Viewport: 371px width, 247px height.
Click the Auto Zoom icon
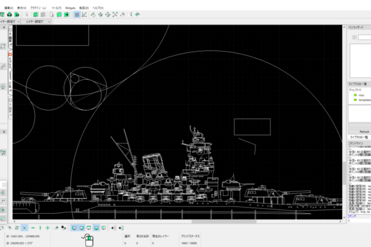click(x=115, y=15)
